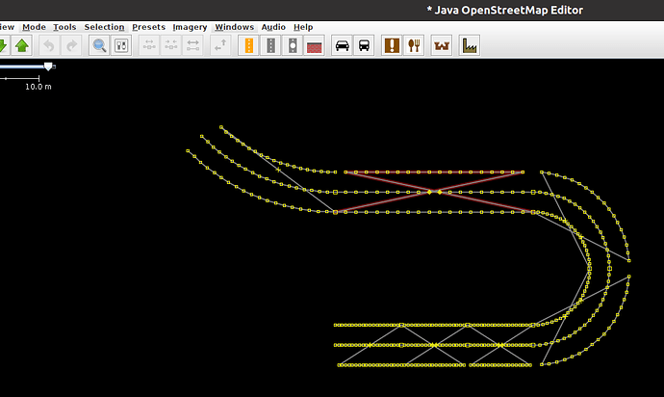Open the Windows menu
The image size is (664, 397).
pyautogui.click(x=234, y=27)
